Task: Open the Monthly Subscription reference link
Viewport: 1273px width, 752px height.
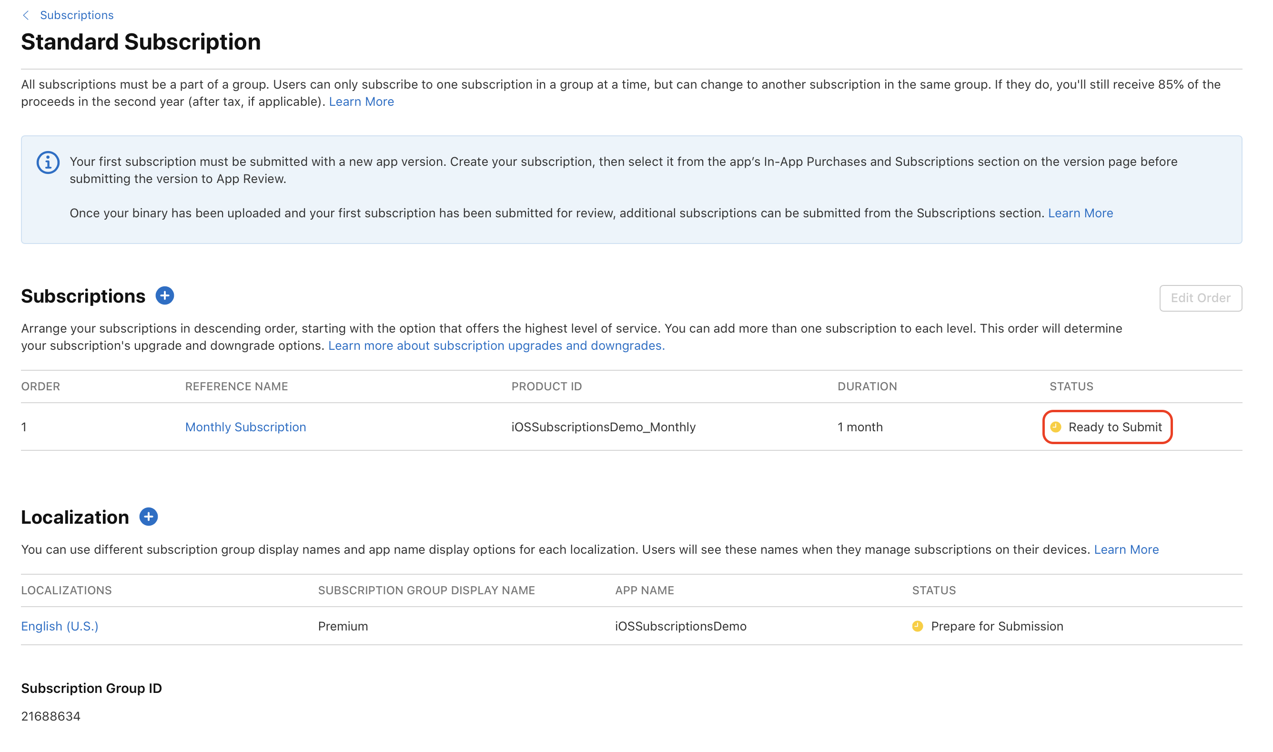Action: tap(245, 427)
